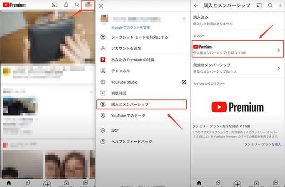Viewport: 285px width, 187px height.
Task: Tap the dollar icon beside 購入とメンバーシップ
Action: point(103,104)
